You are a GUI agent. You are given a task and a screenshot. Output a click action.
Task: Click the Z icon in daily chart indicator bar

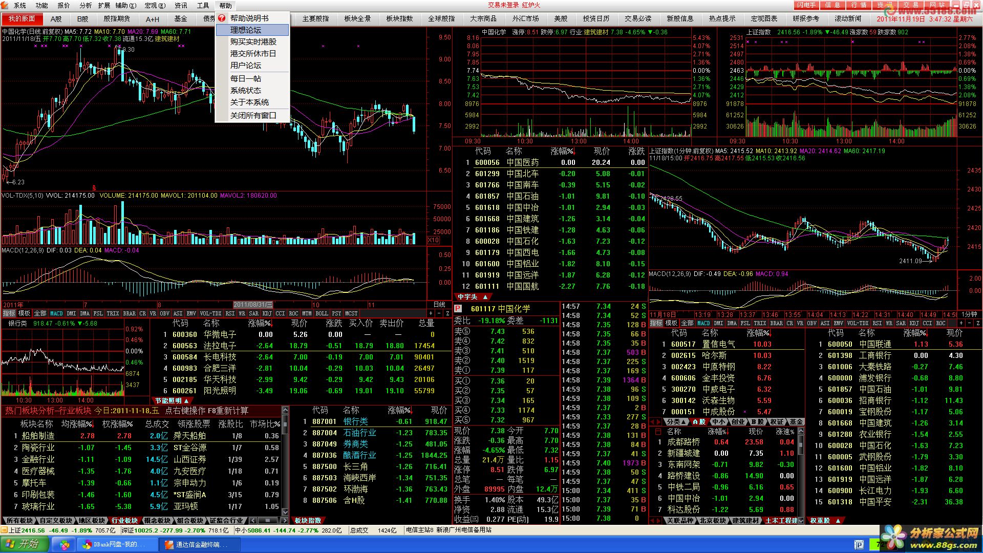pyautogui.click(x=447, y=313)
